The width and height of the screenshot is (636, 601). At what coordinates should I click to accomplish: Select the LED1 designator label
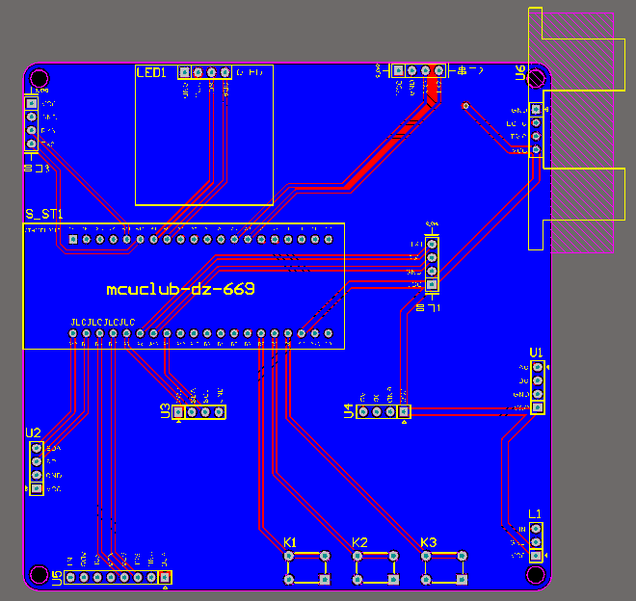pyautogui.click(x=151, y=73)
